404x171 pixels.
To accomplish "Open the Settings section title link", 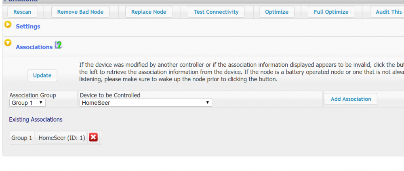I will point(28,27).
